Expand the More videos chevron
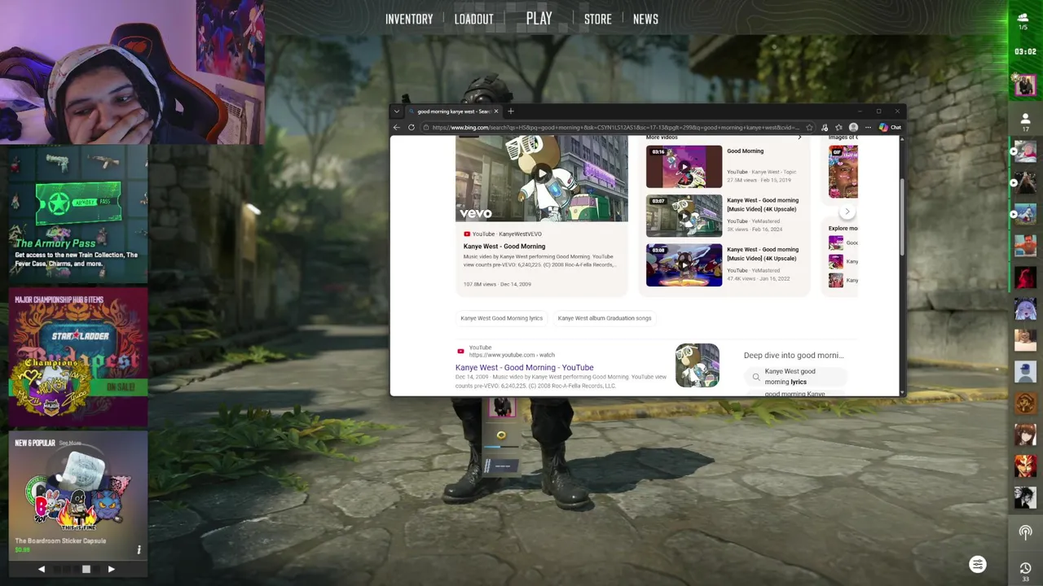Image resolution: width=1043 pixels, height=586 pixels. pos(799,138)
